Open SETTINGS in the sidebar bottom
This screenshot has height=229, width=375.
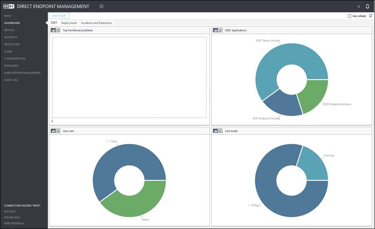[10, 212]
